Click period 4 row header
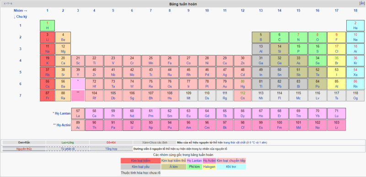The image size is (366, 177). coord(20,61)
